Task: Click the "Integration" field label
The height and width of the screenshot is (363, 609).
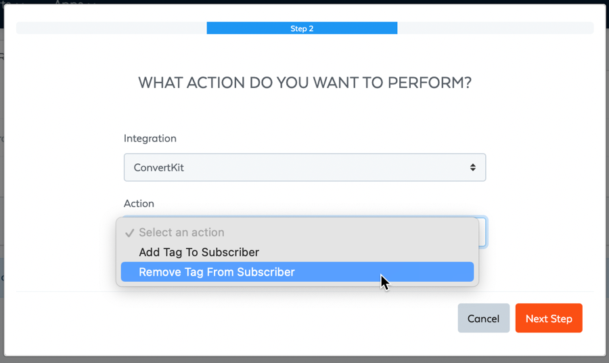Action: coord(150,138)
